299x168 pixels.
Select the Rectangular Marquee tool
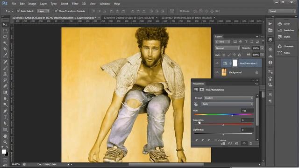(5, 31)
